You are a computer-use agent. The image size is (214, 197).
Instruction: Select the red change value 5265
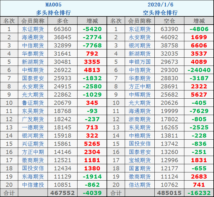tap(92, 144)
